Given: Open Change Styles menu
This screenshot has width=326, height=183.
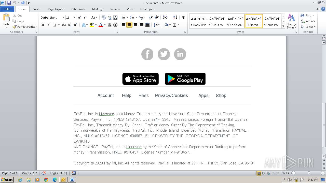Looking at the screenshot, I should click(292, 22).
